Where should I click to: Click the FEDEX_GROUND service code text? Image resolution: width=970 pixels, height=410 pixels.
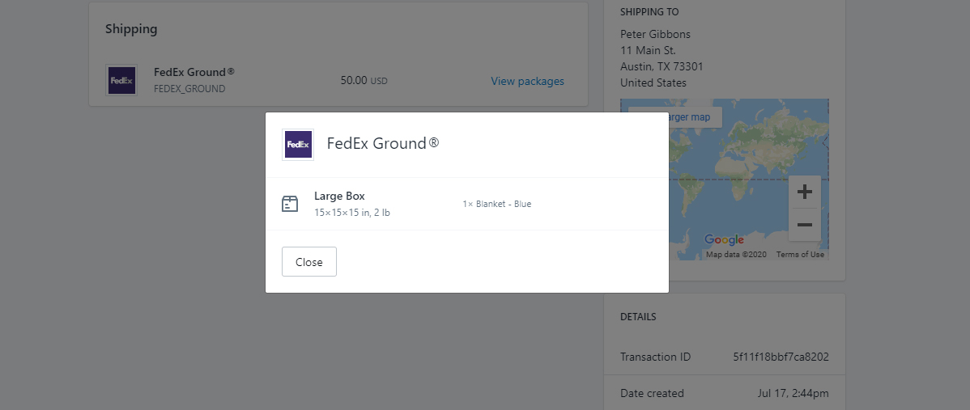pyautogui.click(x=189, y=89)
